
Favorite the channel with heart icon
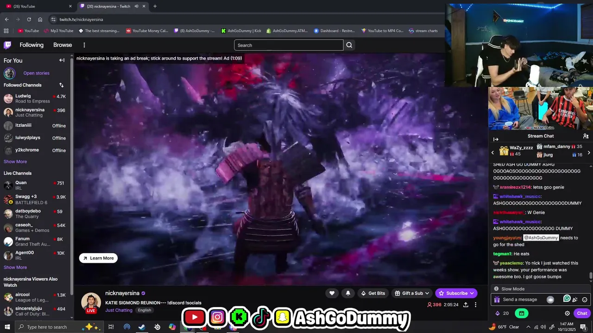click(x=332, y=293)
